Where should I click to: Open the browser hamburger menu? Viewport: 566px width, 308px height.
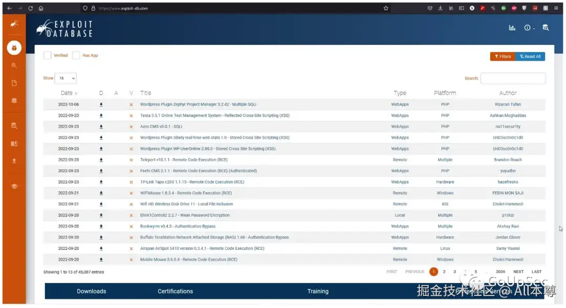[x=556, y=8]
